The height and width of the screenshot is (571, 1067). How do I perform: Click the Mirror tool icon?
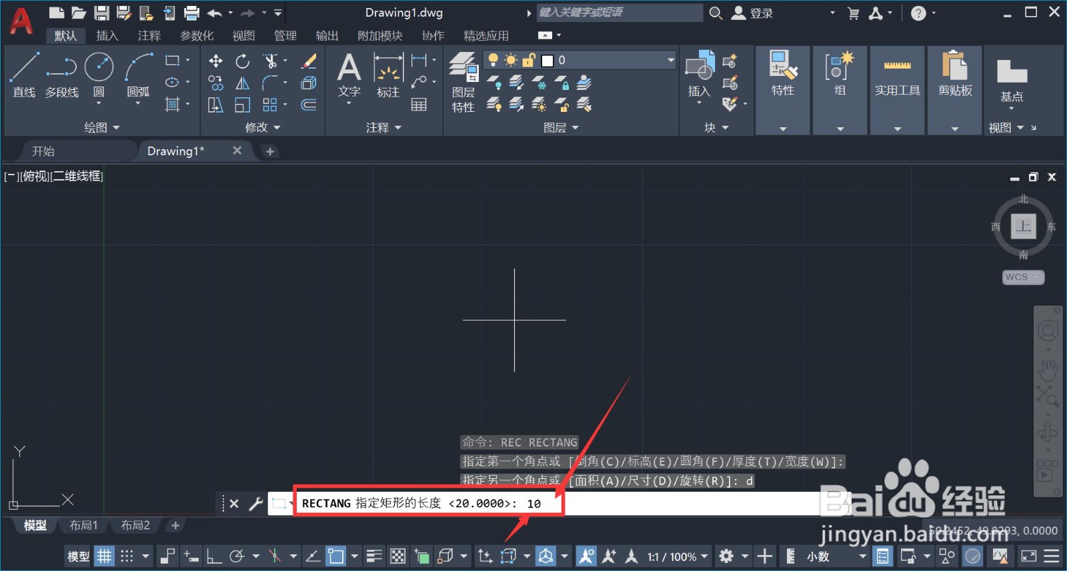point(243,83)
